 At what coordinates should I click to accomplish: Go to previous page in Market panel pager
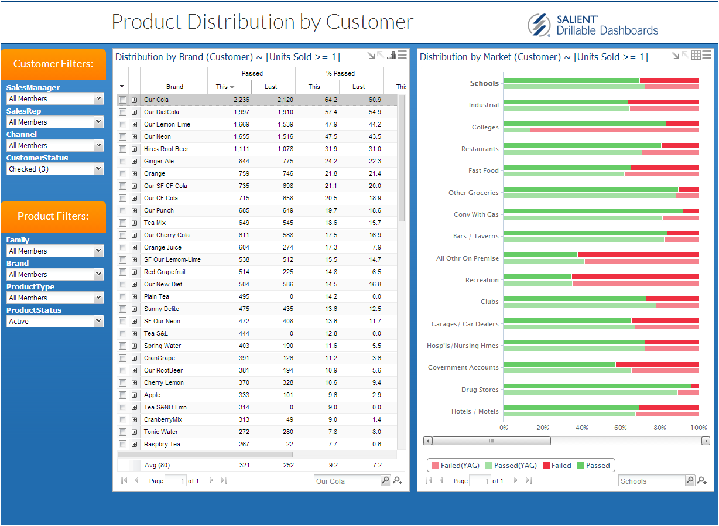click(441, 480)
